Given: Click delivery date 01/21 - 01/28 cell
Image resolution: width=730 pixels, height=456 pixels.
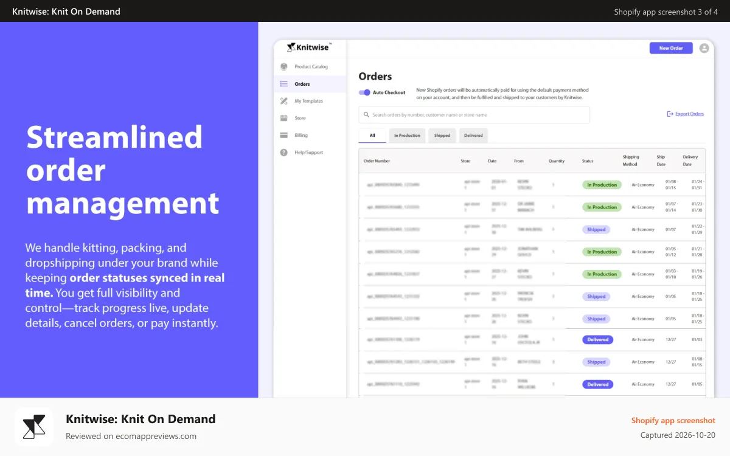Looking at the screenshot, I should 698,252.
